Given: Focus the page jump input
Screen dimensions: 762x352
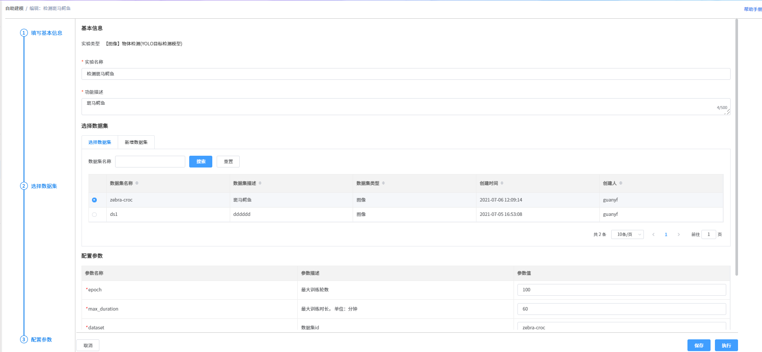Looking at the screenshot, I should pos(709,235).
